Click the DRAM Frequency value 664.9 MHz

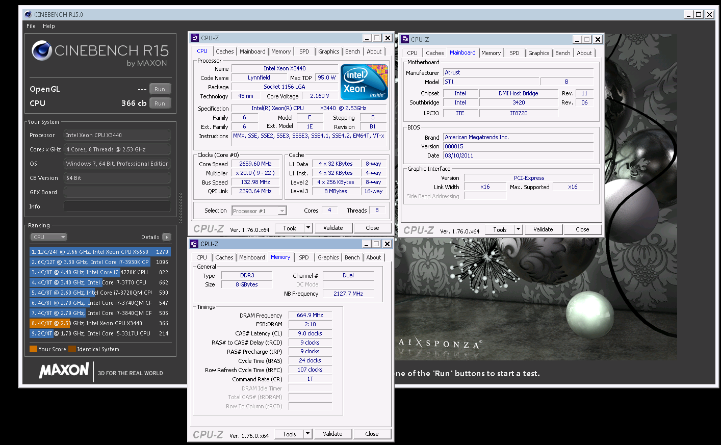(x=310, y=315)
